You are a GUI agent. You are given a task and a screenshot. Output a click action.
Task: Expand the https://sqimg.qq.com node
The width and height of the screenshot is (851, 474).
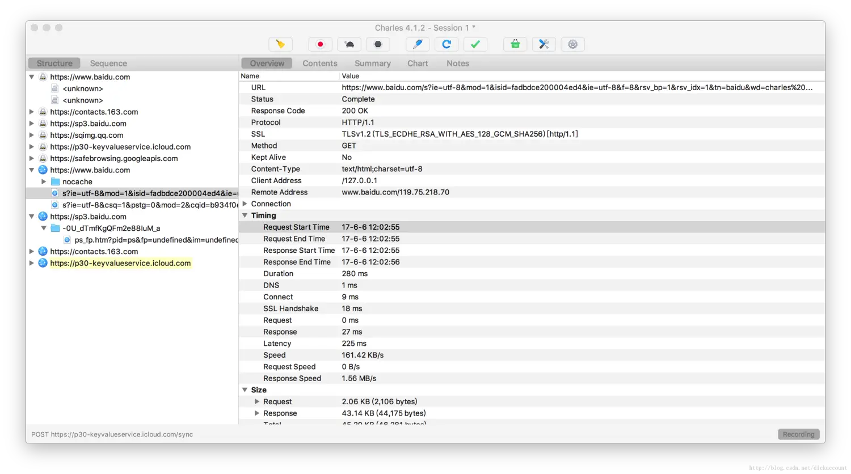tap(32, 135)
